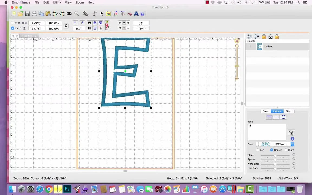
Task: Select the vertical flip icon
Action: [x=62, y=14]
